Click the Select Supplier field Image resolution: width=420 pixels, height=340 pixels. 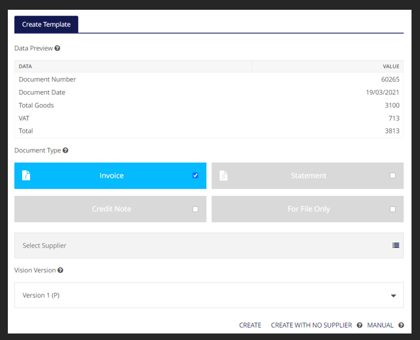coord(196,246)
